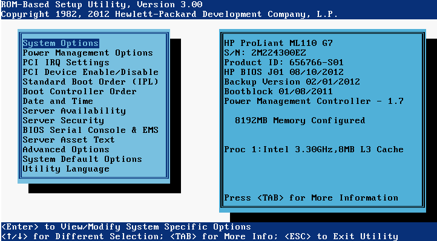
Task: Open Boot Controller Order
Action: 80,91
